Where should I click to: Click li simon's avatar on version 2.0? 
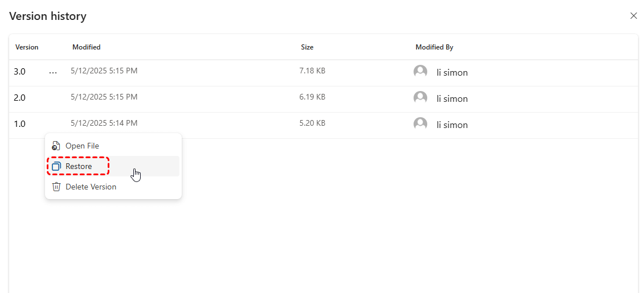click(x=420, y=98)
